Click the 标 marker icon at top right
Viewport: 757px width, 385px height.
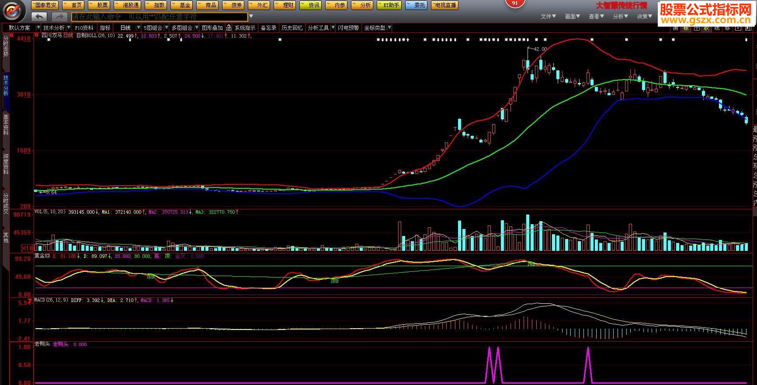[x=686, y=28]
